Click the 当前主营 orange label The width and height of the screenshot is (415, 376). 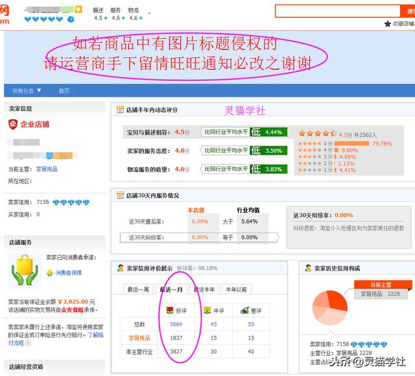tap(381, 285)
